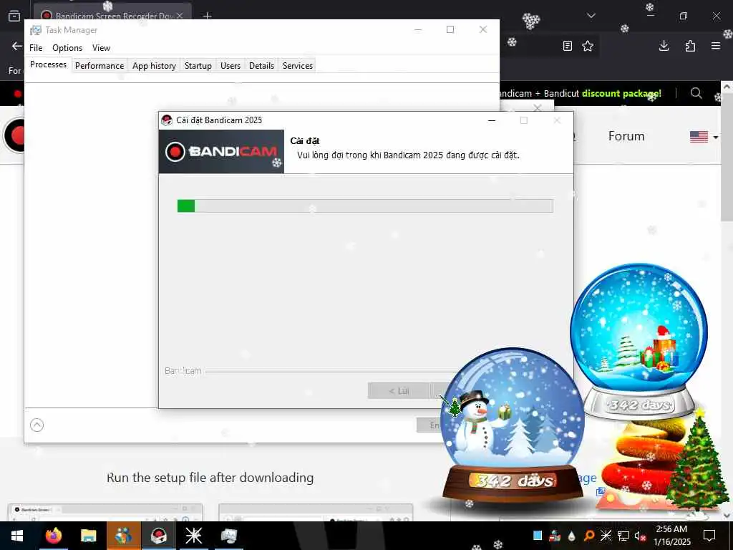Click the snowman snow globe widget
The height and width of the screenshot is (550, 733).
(x=513, y=425)
